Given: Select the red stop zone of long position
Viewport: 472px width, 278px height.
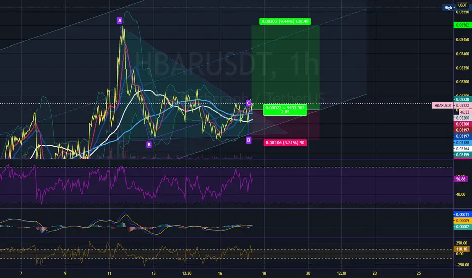Looking at the screenshot, I should 285,124.
